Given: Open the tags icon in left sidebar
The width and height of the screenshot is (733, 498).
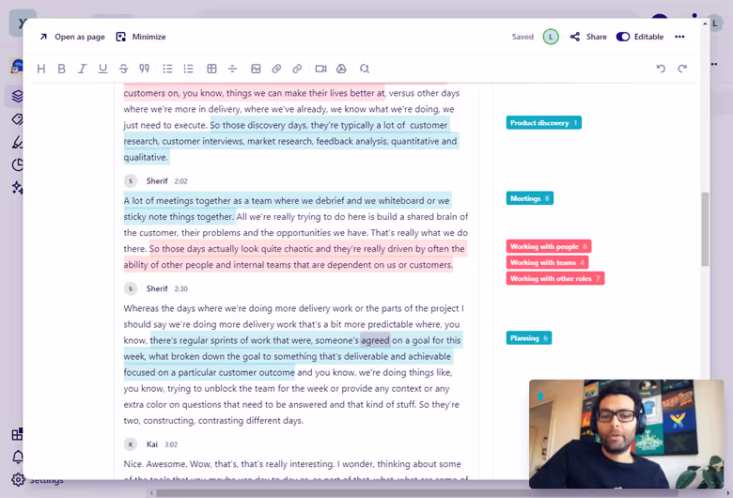Looking at the screenshot, I should 17,119.
